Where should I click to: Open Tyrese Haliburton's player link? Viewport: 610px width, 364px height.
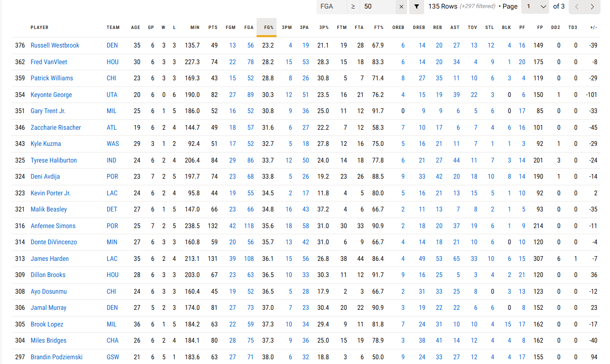[x=54, y=161]
